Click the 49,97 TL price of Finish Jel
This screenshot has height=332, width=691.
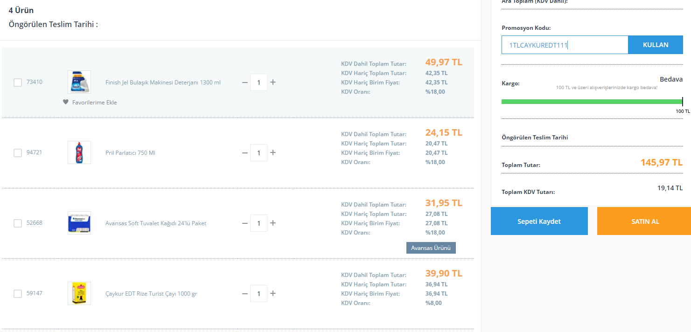pyautogui.click(x=444, y=62)
